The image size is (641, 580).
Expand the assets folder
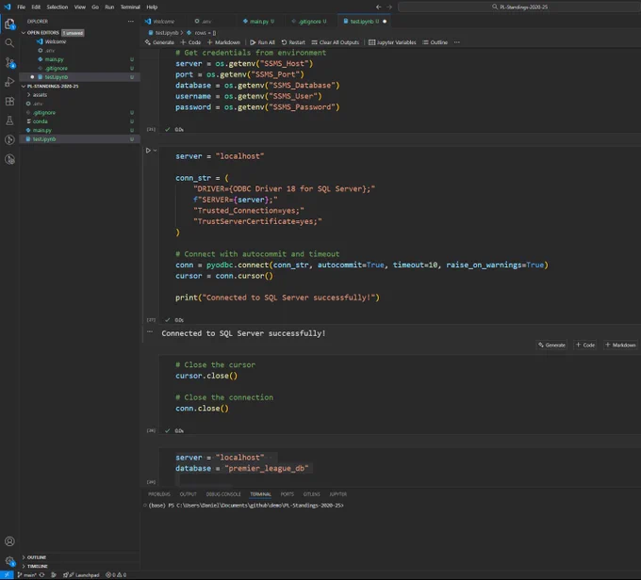29,95
